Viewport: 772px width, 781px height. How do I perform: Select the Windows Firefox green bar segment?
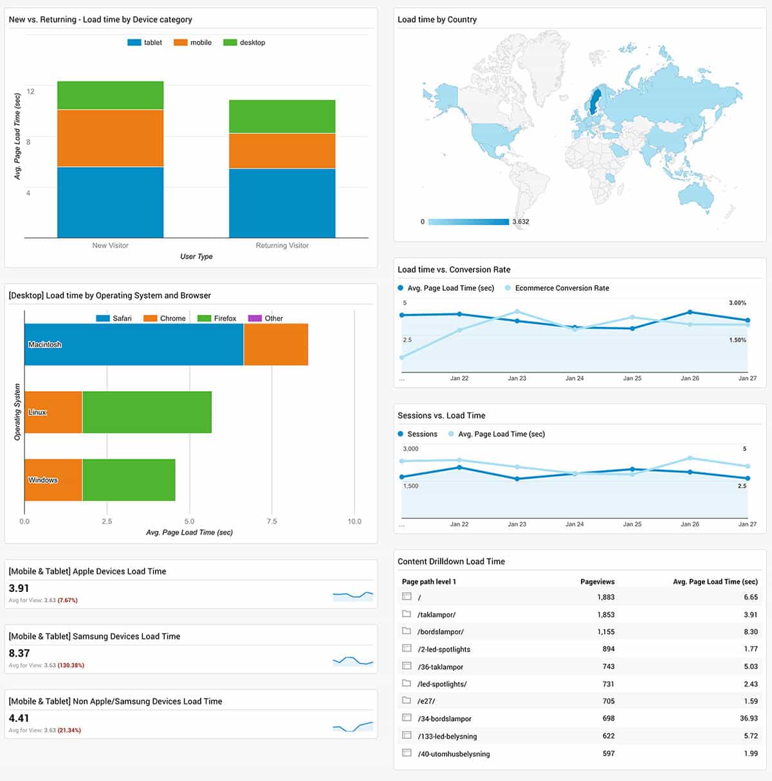click(x=129, y=480)
